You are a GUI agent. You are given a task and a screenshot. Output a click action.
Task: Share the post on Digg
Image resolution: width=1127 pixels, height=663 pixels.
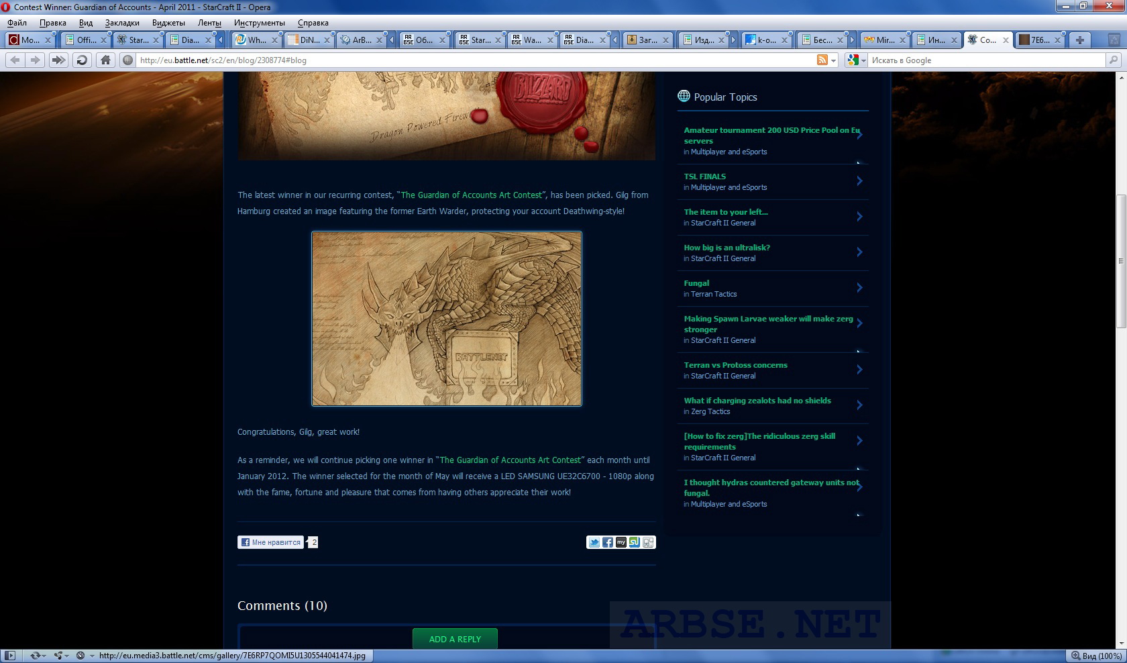(648, 542)
